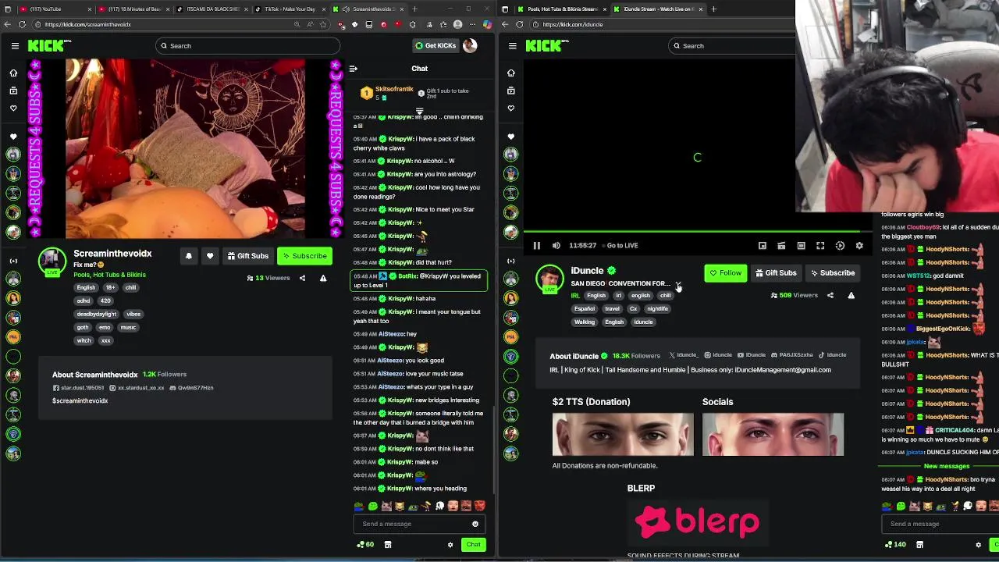Toggle theater mode on iDuncle player
This screenshot has height=562, width=999.
pos(801,246)
